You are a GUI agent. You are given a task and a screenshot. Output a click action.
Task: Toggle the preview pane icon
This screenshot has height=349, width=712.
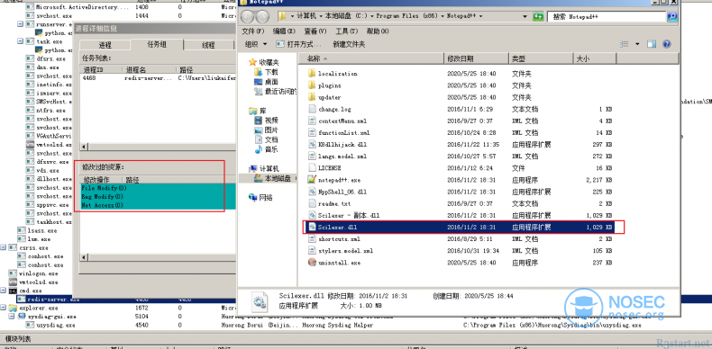[652, 44]
